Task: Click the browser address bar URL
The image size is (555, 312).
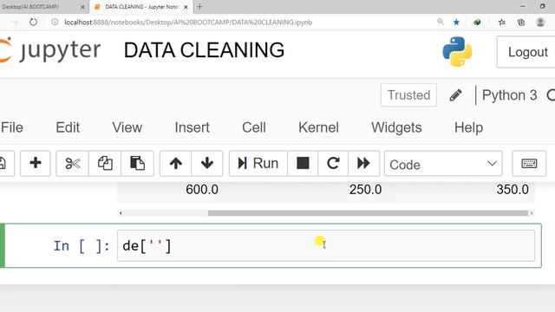Action: pyautogui.click(x=188, y=23)
